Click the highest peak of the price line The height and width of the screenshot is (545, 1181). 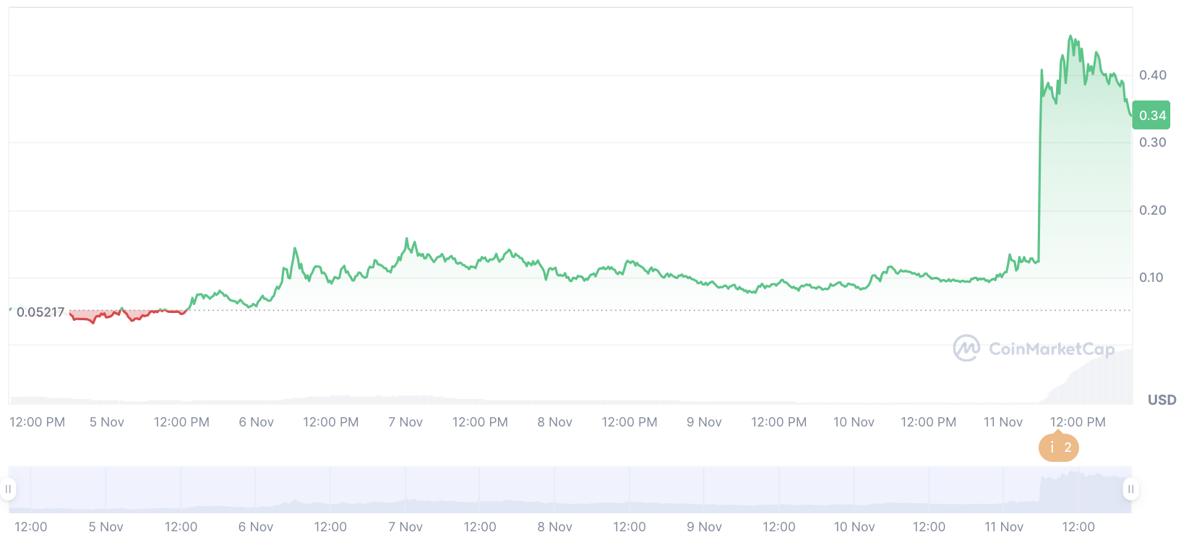tap(1070, 37)
